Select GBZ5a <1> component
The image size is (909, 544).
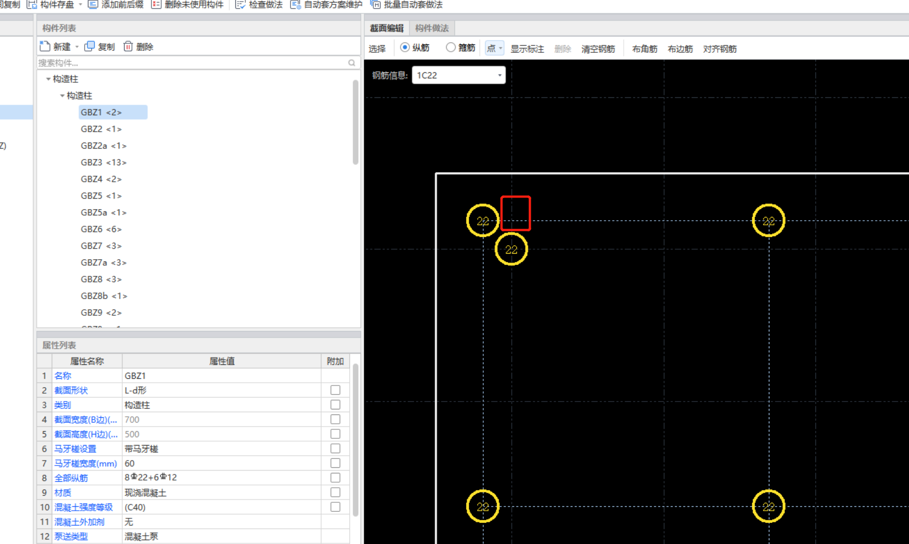click(103, 212)
